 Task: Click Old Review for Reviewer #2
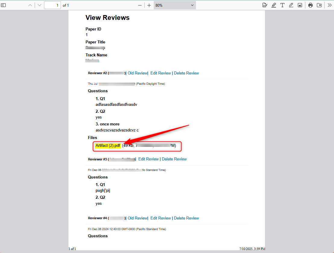pos(137,73)
